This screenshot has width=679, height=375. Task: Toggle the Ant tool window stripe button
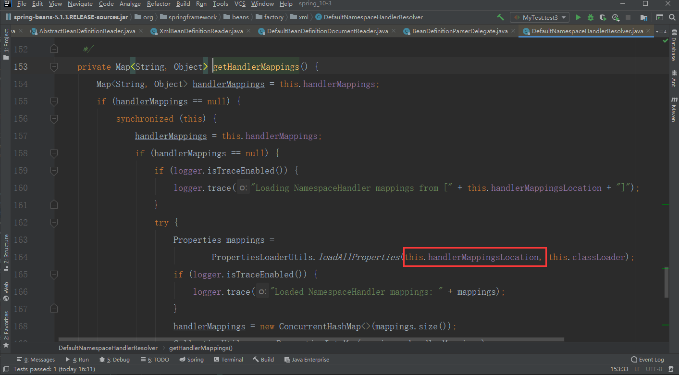tap(673, 78)
